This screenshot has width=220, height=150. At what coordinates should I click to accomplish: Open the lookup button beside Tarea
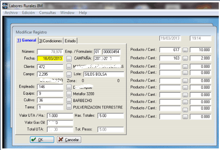coord(69,107)
